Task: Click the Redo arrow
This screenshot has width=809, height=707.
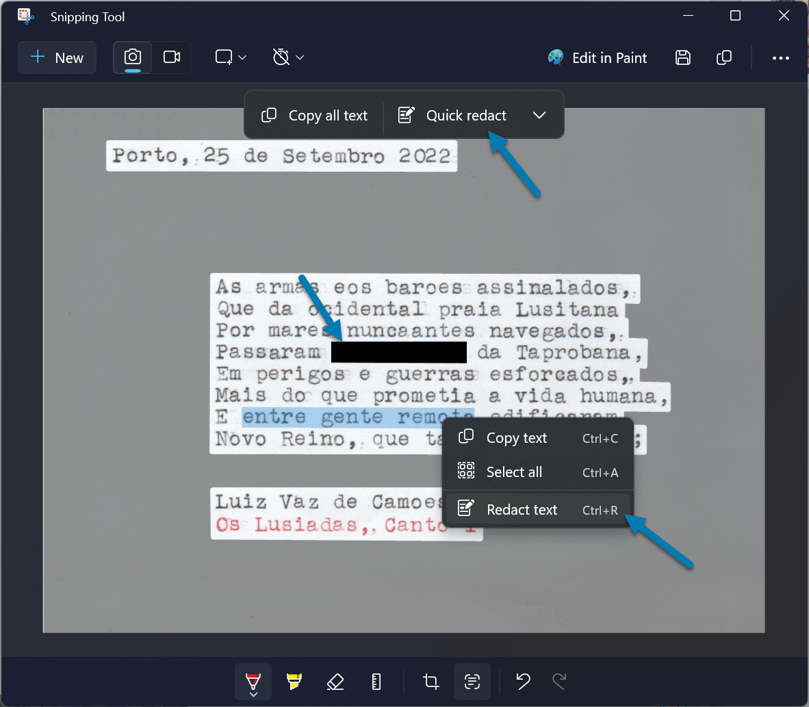Action: (x=559, y=682)
